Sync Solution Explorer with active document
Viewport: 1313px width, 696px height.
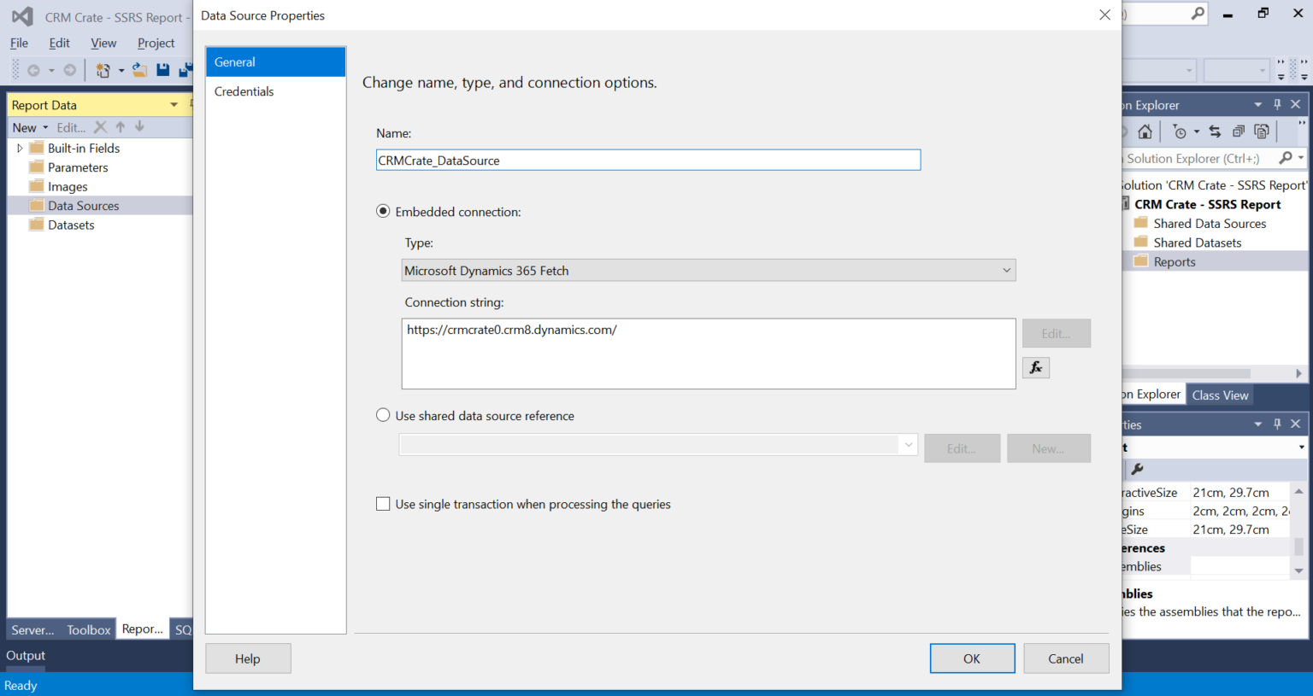tap(1215, 132)
